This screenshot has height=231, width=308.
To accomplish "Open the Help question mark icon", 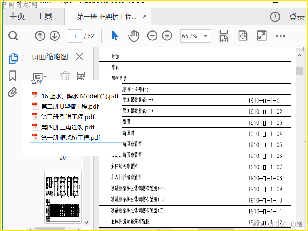I will pos(275,17).
